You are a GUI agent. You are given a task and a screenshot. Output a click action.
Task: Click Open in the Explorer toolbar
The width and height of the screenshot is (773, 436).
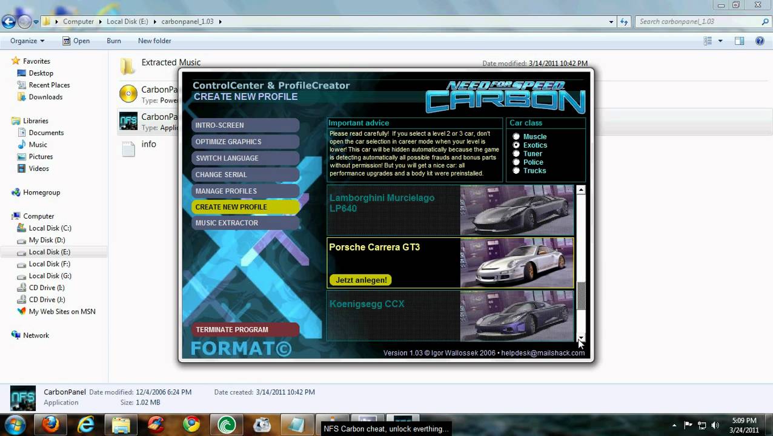[76, 41]
